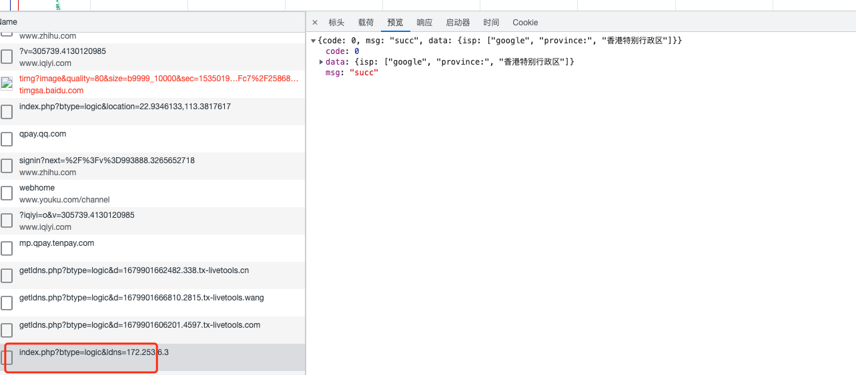856x375 pixels.
Task: Collapse the root JSON object triangle
Action: pos(314,41)
